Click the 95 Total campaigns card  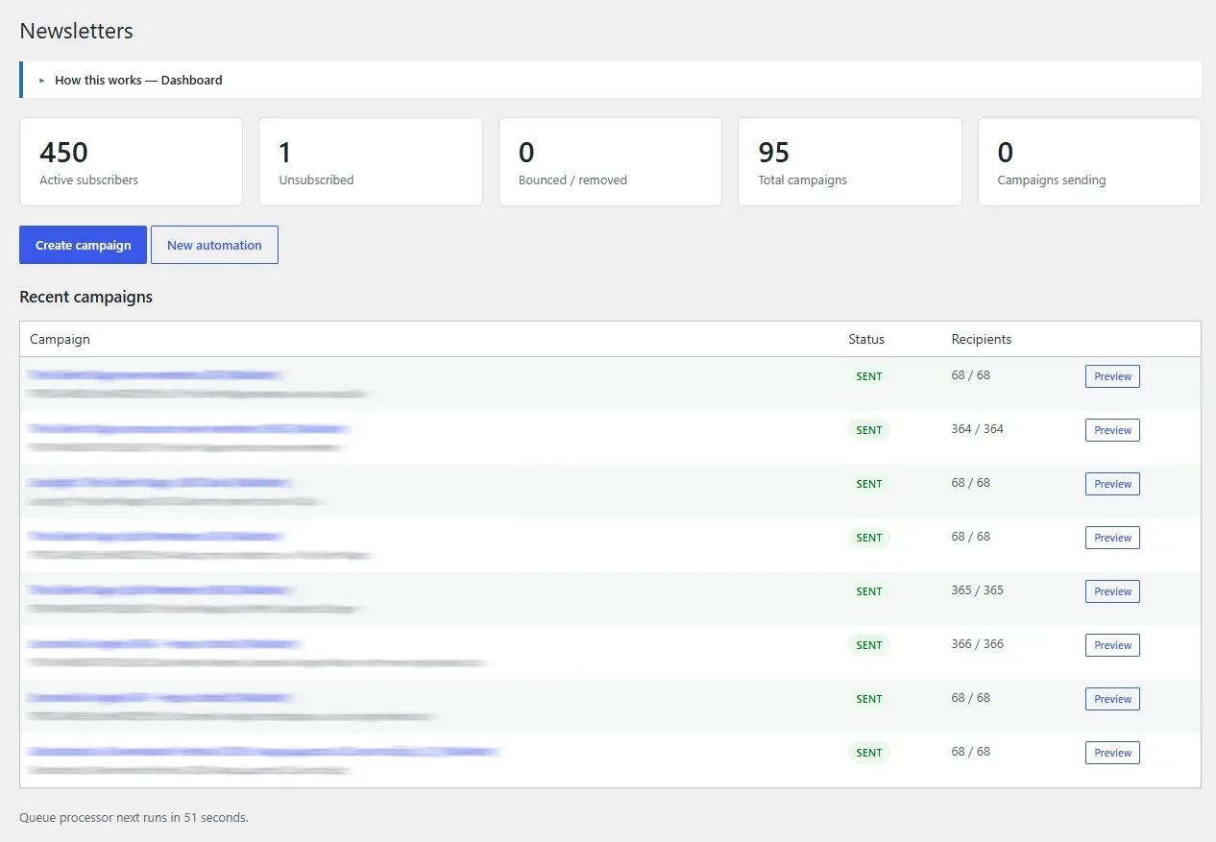click(x=850, y=161)
